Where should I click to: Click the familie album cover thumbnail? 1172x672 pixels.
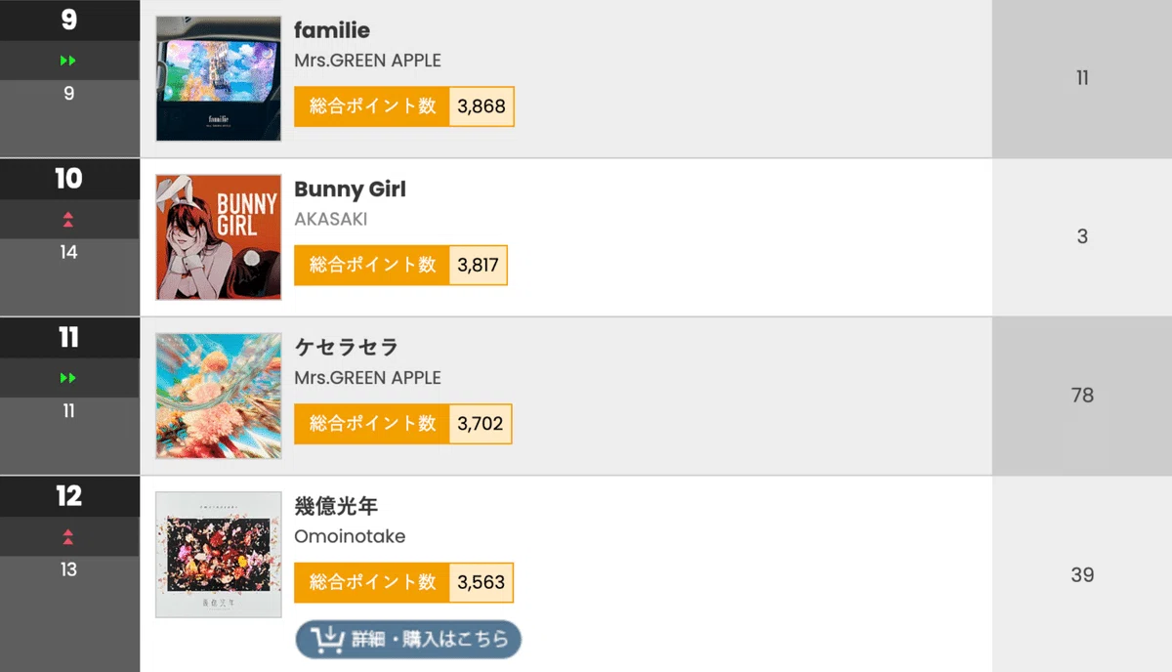pos(219,78)
